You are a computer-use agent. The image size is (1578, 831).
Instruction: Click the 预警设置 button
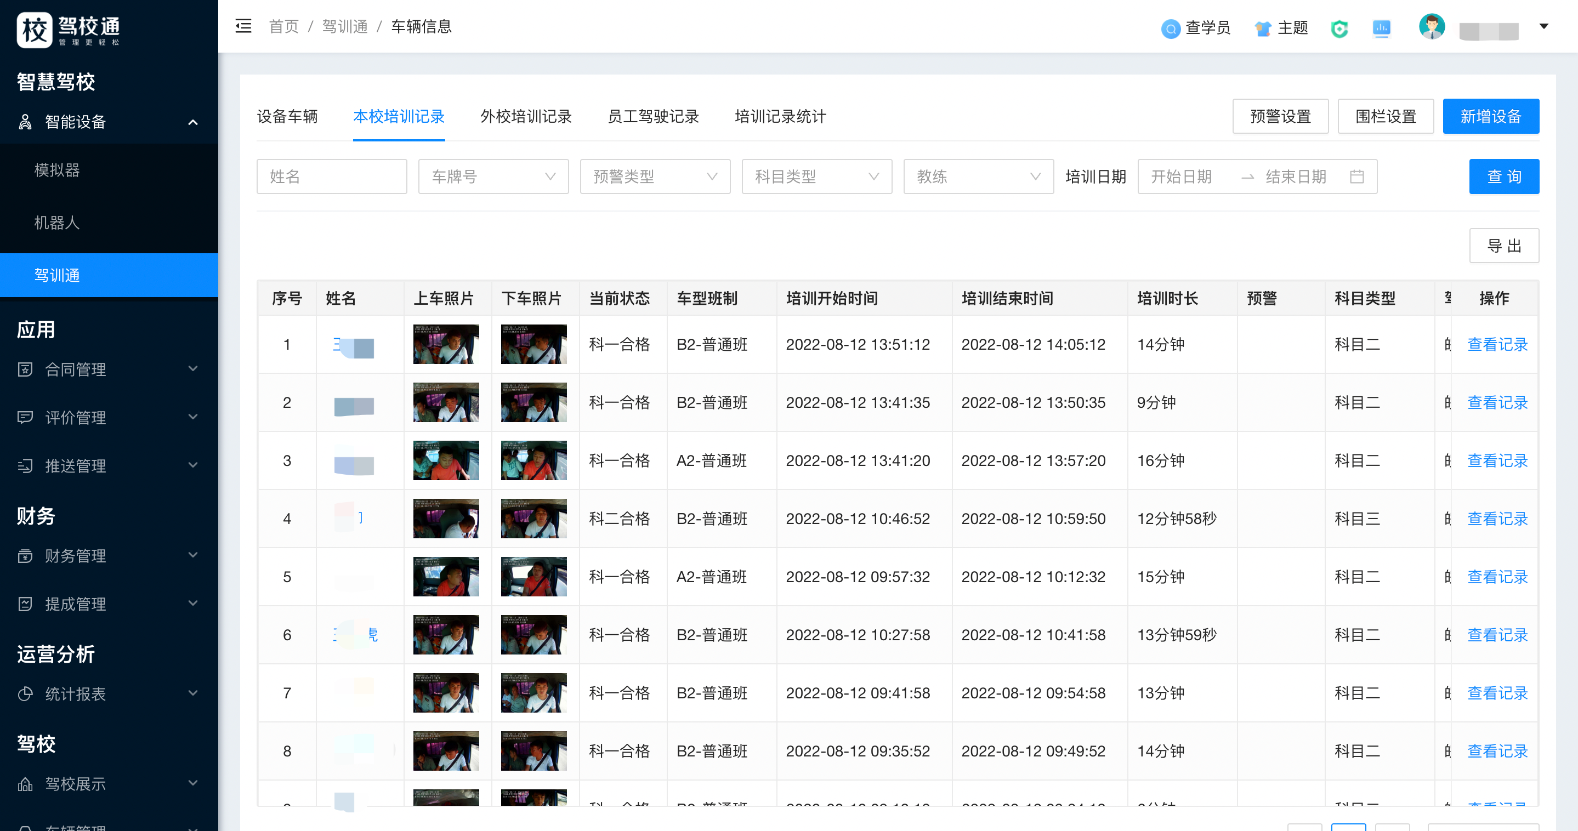[1280, 116]
